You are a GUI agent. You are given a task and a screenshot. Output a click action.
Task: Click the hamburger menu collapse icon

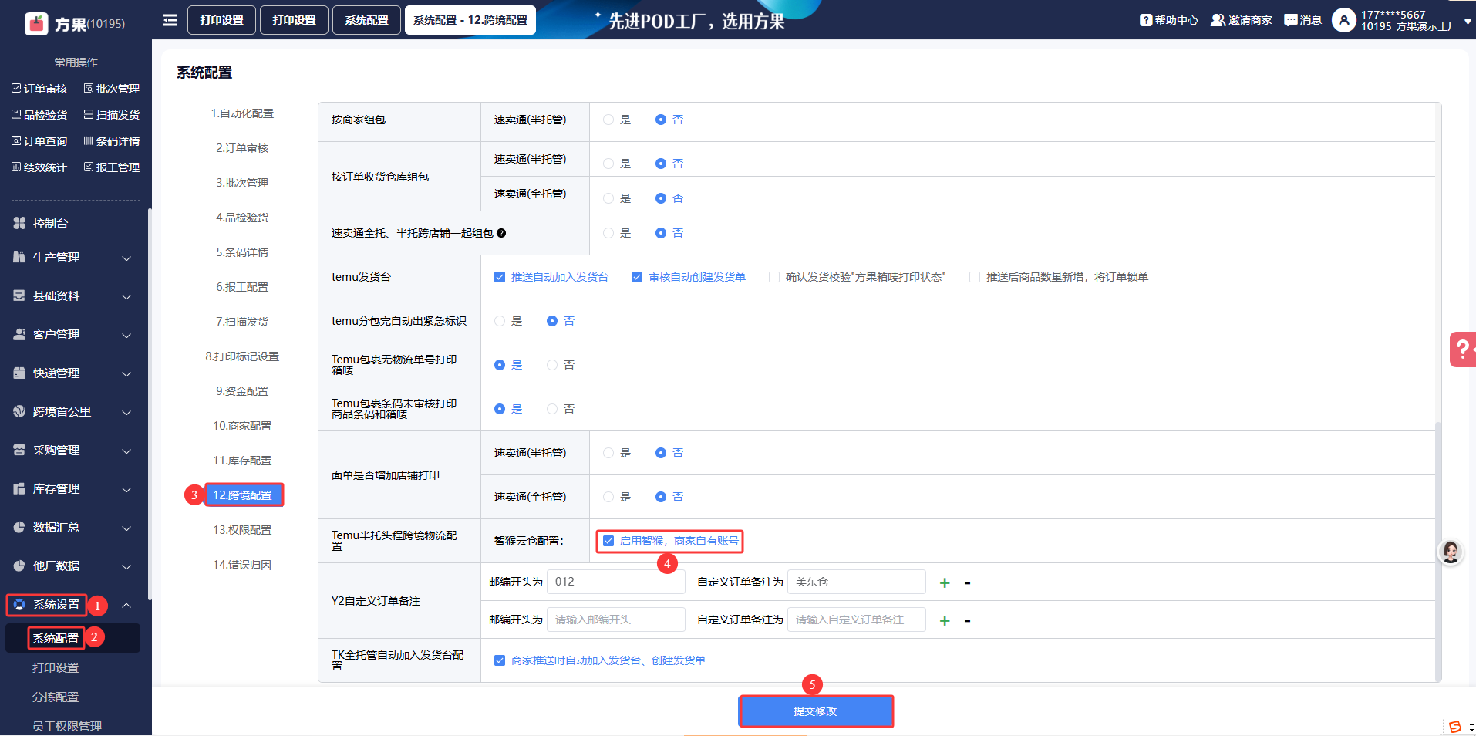click(170, 20)
